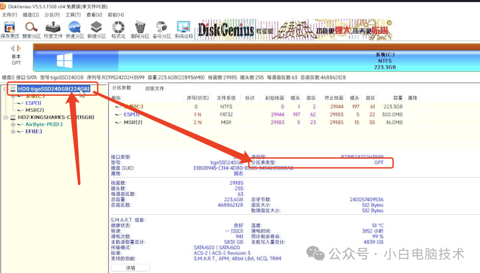Click the 新建分区 toolbar icon

pos(96,30)
